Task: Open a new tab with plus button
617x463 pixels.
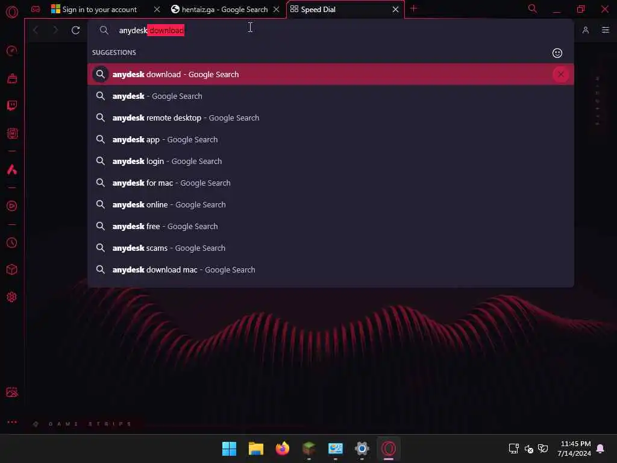Action: click(413, 8)
